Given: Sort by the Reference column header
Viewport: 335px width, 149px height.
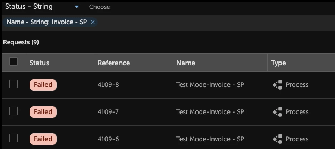Looking at the screenshot, I should pyautogui.click(x=114, y=63).
